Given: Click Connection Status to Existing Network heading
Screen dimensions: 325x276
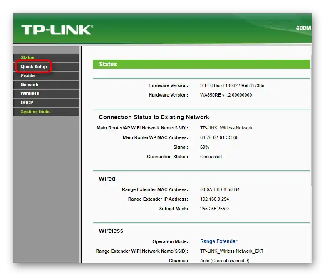Looking at the screenshot, I should coord(154,117).
